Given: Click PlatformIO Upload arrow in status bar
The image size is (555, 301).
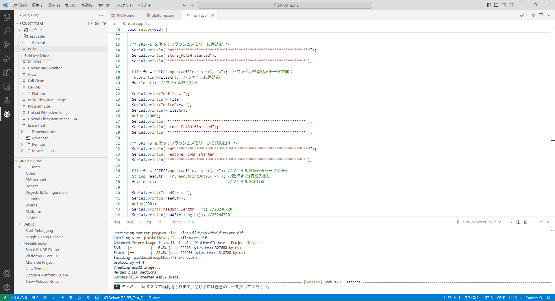Looking at the screenshot, I should click(62, 298).
